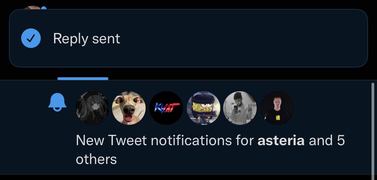Tap the blue dot beside the top avatar
This screenshot has height=180, width=377.
44,8
